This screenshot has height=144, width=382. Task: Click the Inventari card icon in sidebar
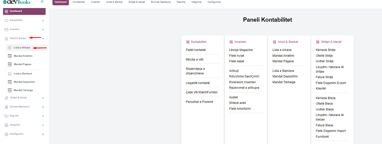tap(7, 30)
